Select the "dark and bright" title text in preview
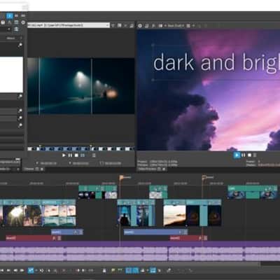Image resolution: width=280 pixels, height=280 pixels. pyautogui.click(x=216, y=62)
